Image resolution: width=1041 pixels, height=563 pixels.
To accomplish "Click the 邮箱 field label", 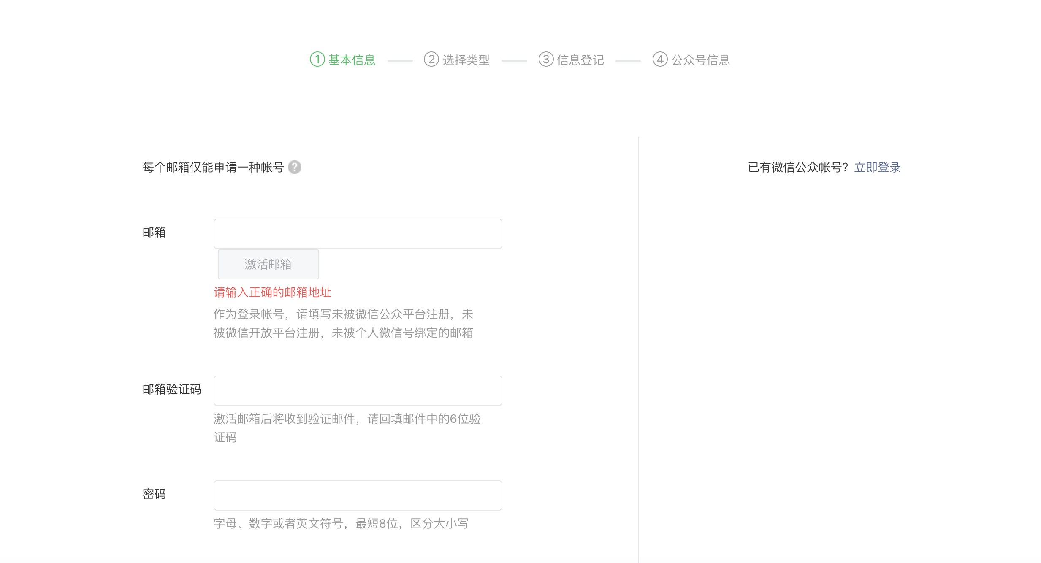I will tap(154, 232).
